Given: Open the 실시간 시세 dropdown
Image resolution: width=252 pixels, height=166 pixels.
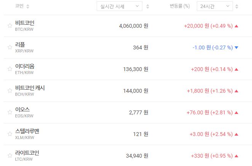Looking at the screenshot, I should [120, 6].
